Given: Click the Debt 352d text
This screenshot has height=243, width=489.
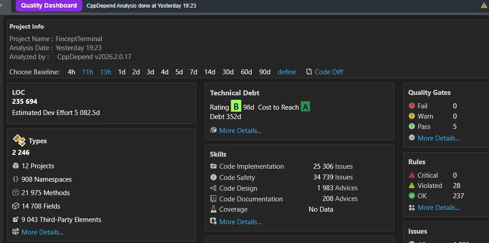Looking at the screenshot, I should point(226,117).
